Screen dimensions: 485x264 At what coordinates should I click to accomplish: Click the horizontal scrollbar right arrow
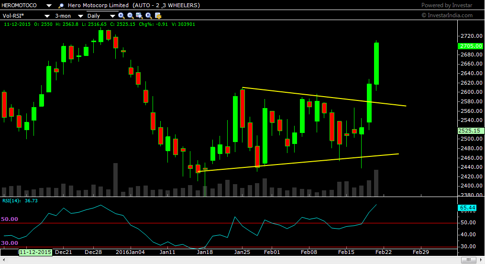coord(482,260)
